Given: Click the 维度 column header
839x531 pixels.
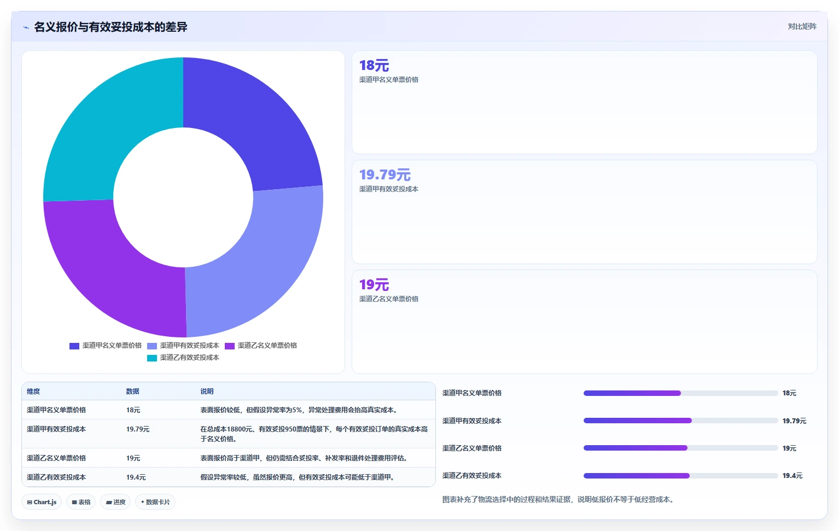Looking at the screenshot, I should coord(33,392).
